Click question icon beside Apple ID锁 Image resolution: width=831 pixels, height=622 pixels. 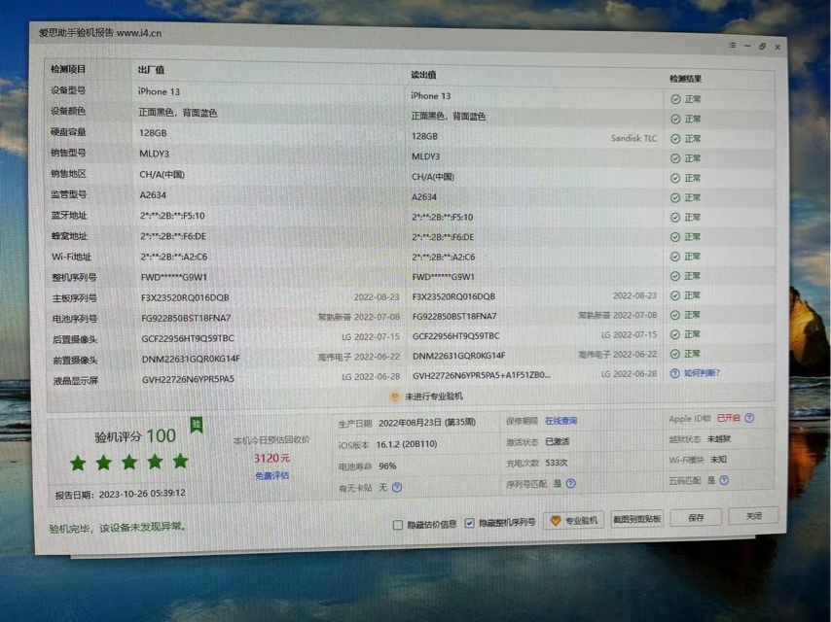[x=749, y=418]
